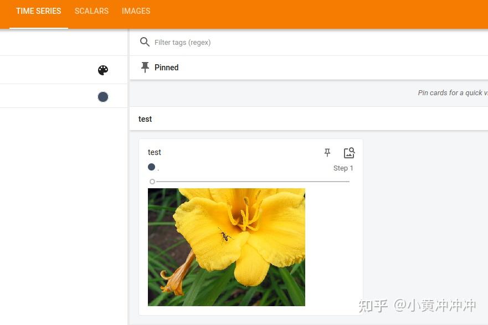Open the full-size image view icon
This screenshot has height=325, width=488.
(349, 153)
